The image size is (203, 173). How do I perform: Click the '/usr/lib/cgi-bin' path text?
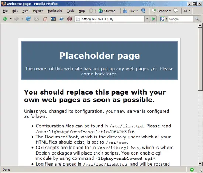tap(118, 148)
